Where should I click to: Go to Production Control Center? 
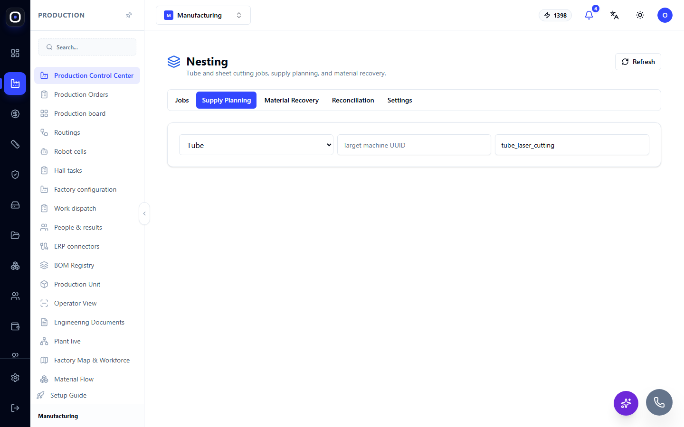87,75
